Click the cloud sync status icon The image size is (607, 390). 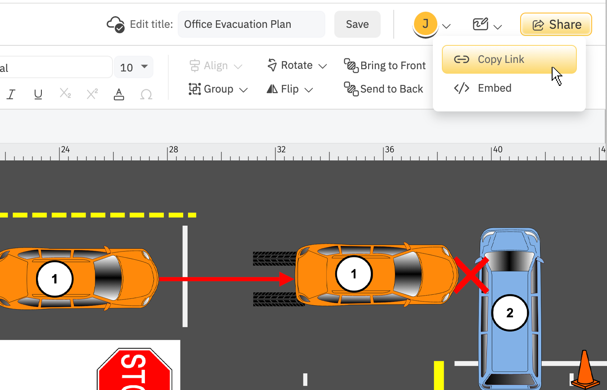pos(114,24)
